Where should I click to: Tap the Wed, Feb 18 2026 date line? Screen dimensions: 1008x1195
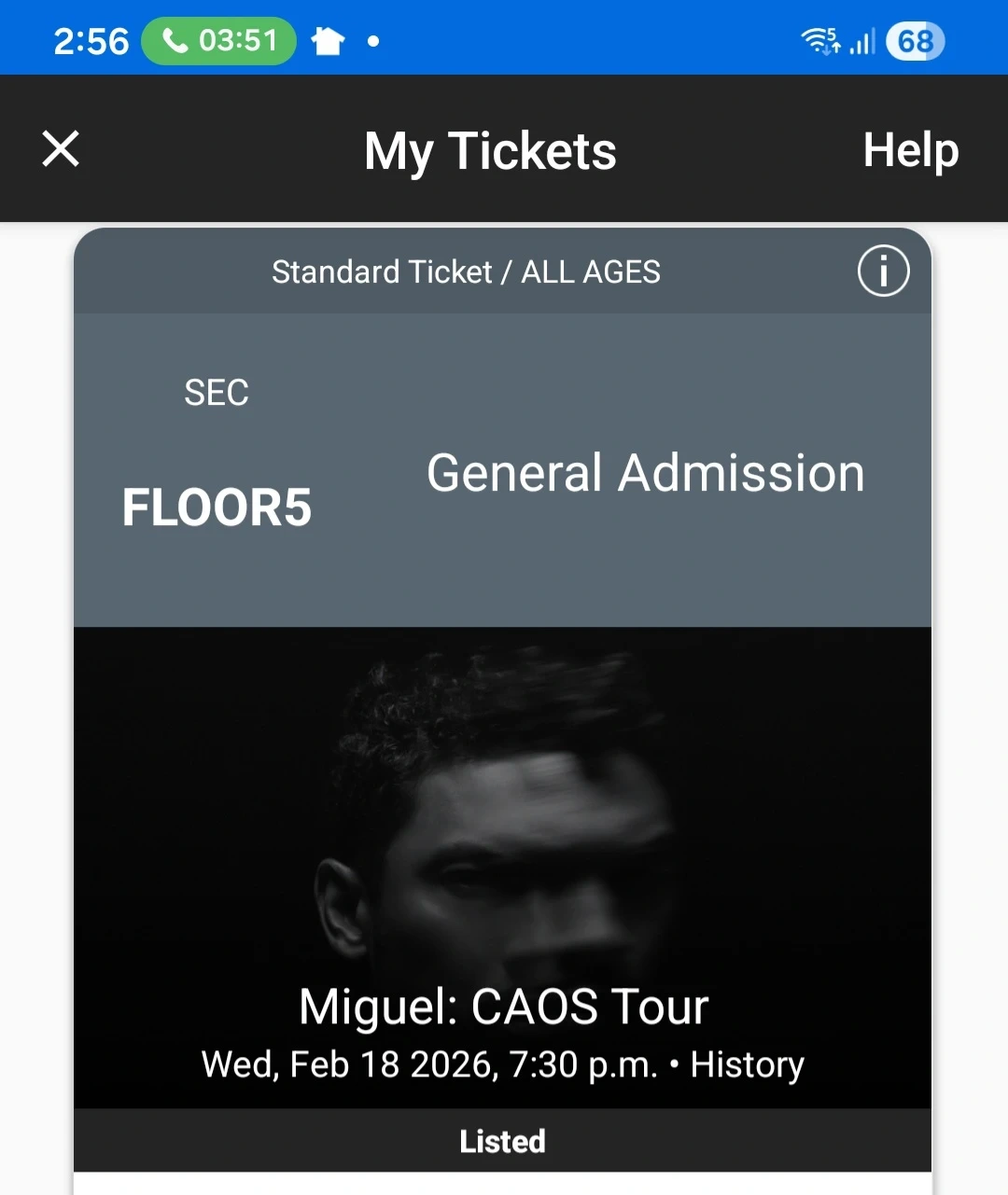click(x=429, y=1064)
